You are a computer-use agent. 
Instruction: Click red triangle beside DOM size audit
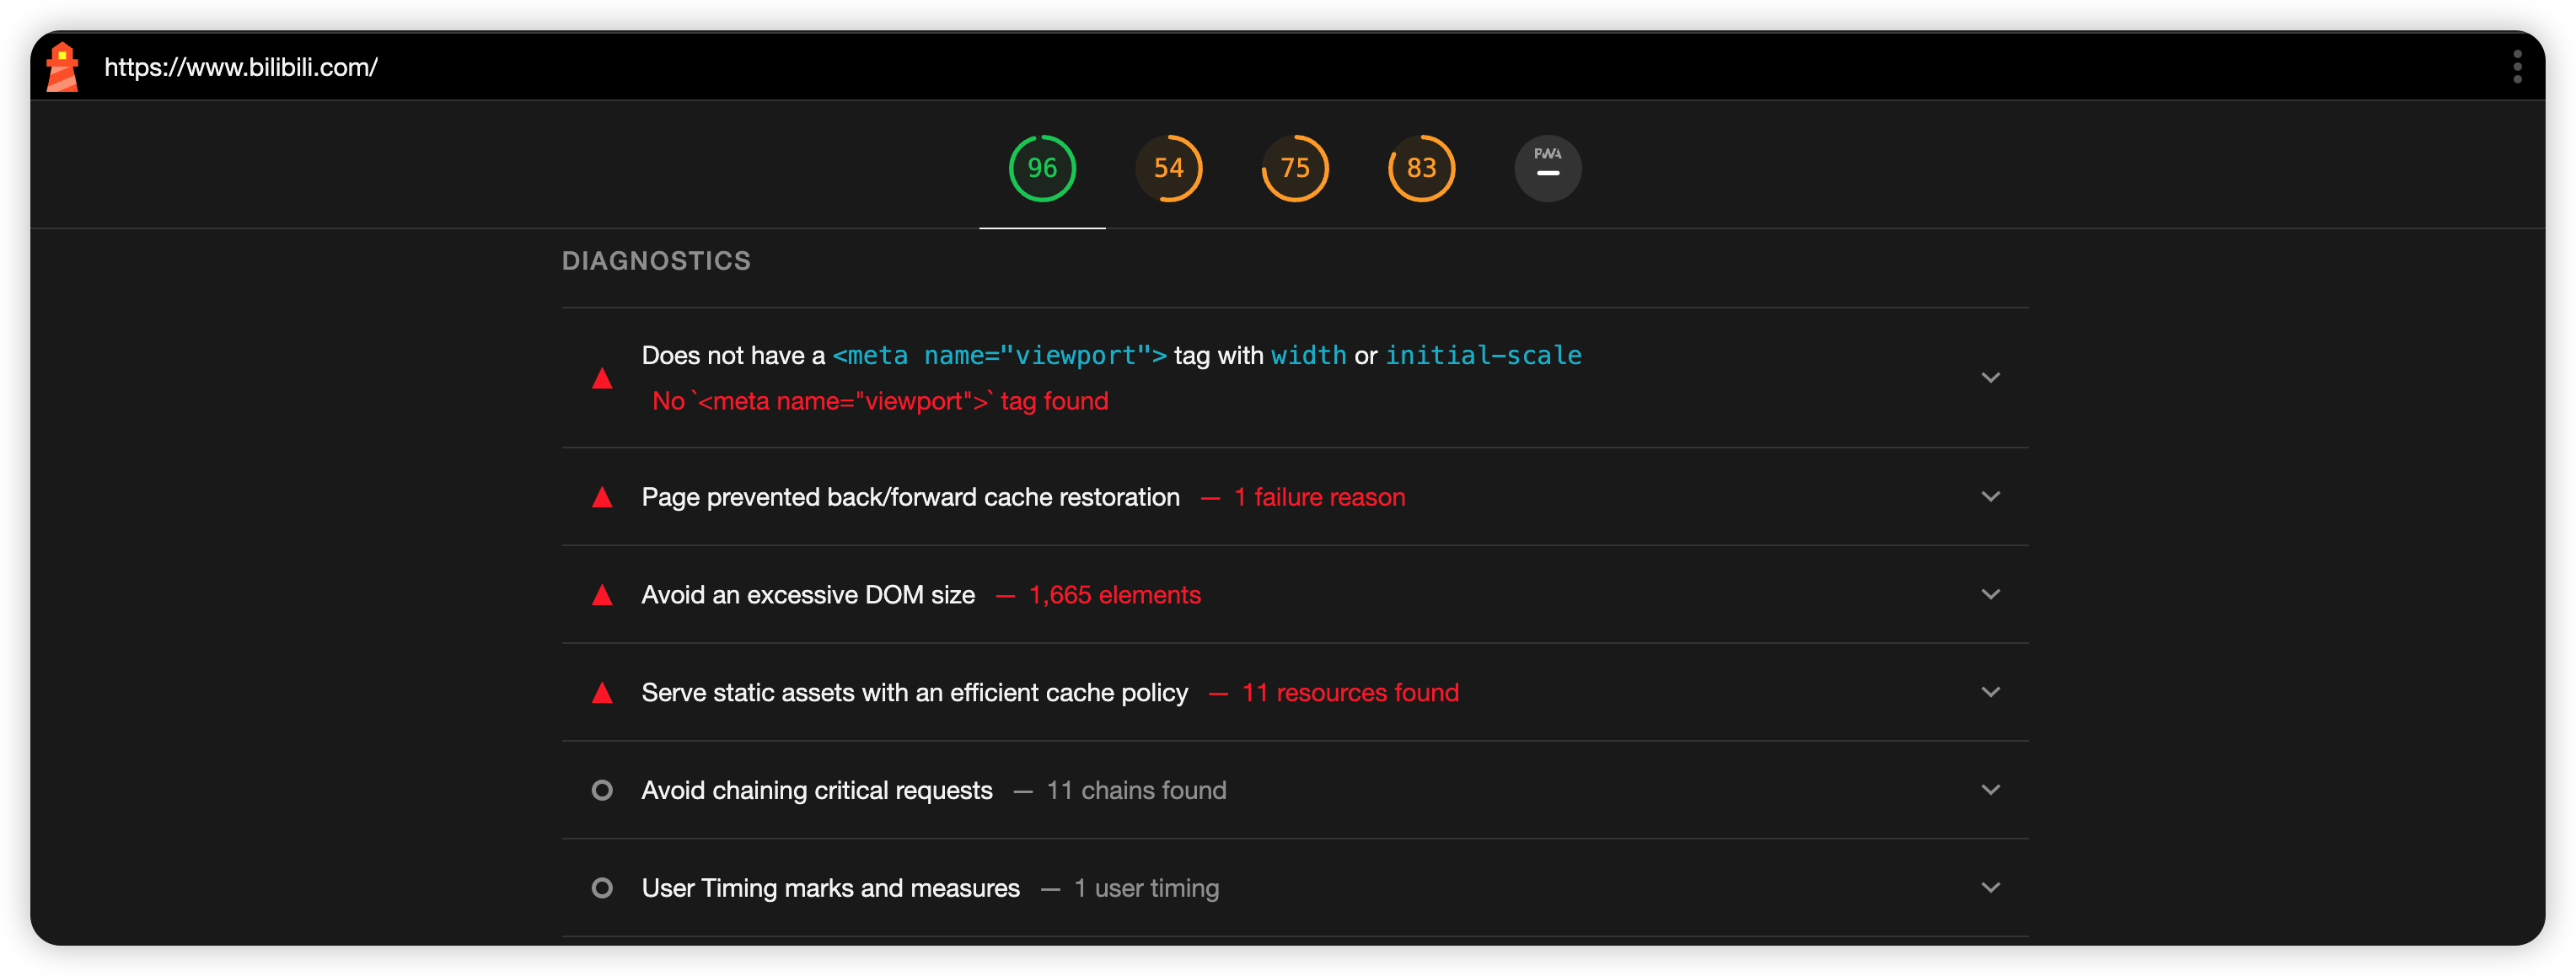[x=602, y=596]
